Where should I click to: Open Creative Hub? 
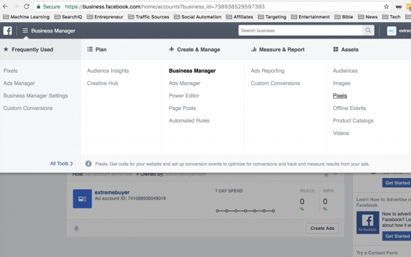point(102,83)
